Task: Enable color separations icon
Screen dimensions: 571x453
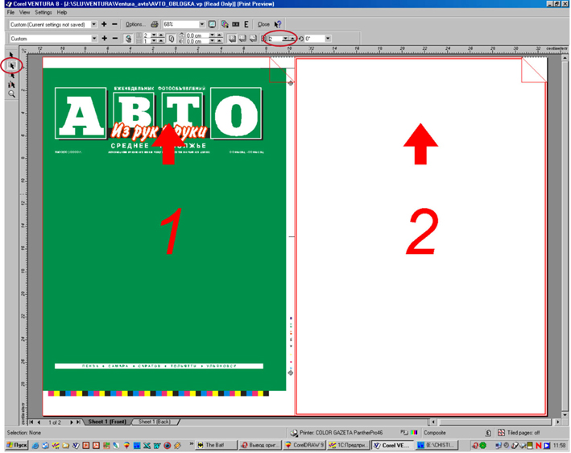Action: pyautogui.click(x=225, y=24)
